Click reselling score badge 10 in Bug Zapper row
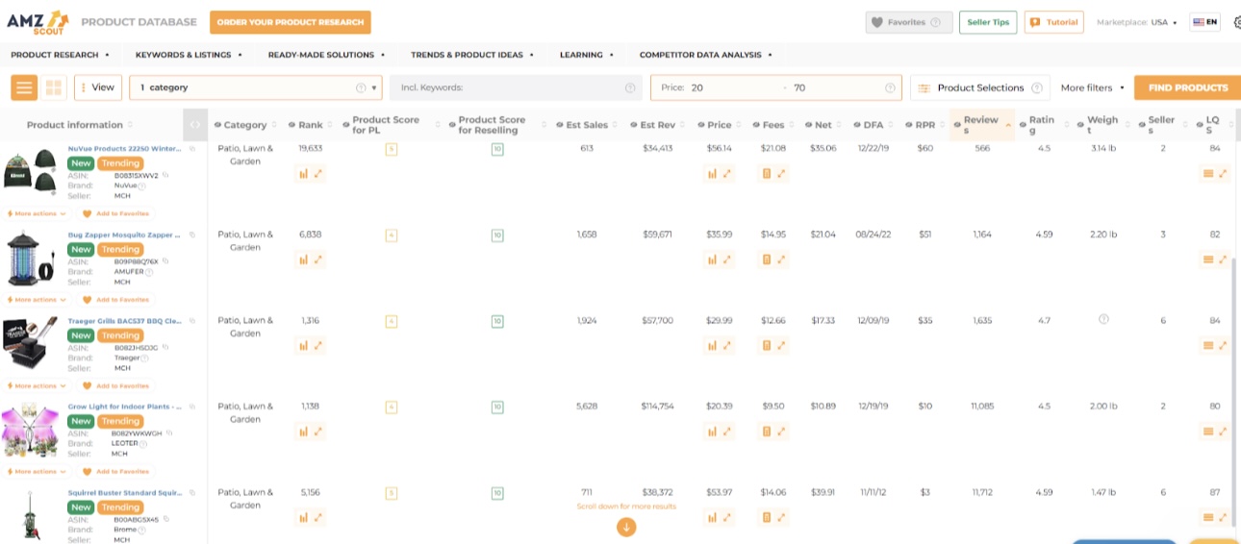 pyautogui.click(x=497, y=235)
